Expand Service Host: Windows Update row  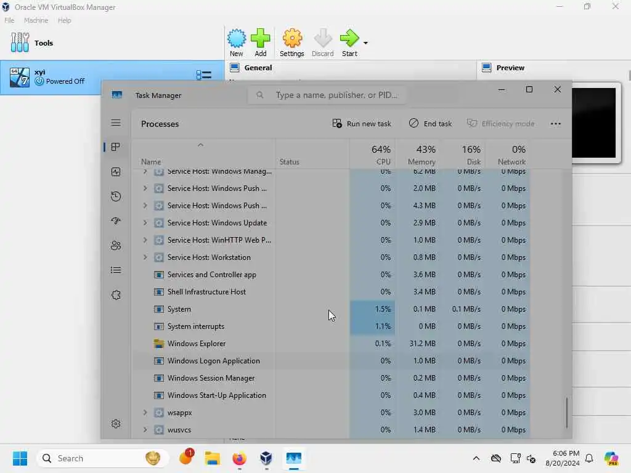click(145, 222)
